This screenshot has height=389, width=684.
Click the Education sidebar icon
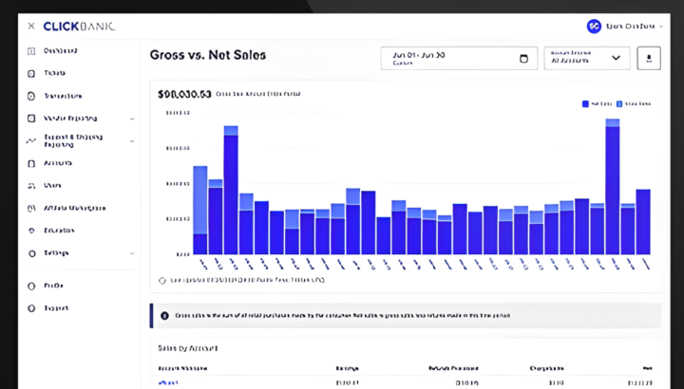click(x=31, y=231)
